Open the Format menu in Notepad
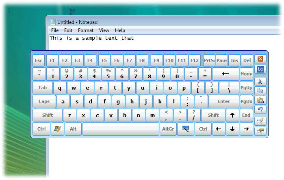The width and height of the screenshot is (284, 180). pos(86,30)
